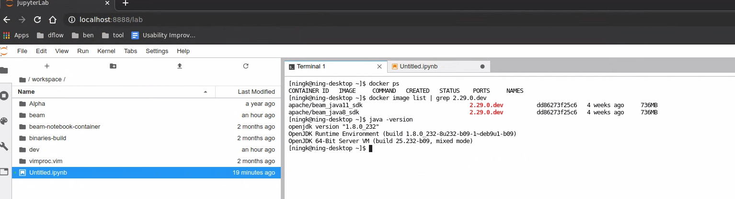Screen dimensions: 735x199
Task: Click the site information icon
Action: coord(72,20)
